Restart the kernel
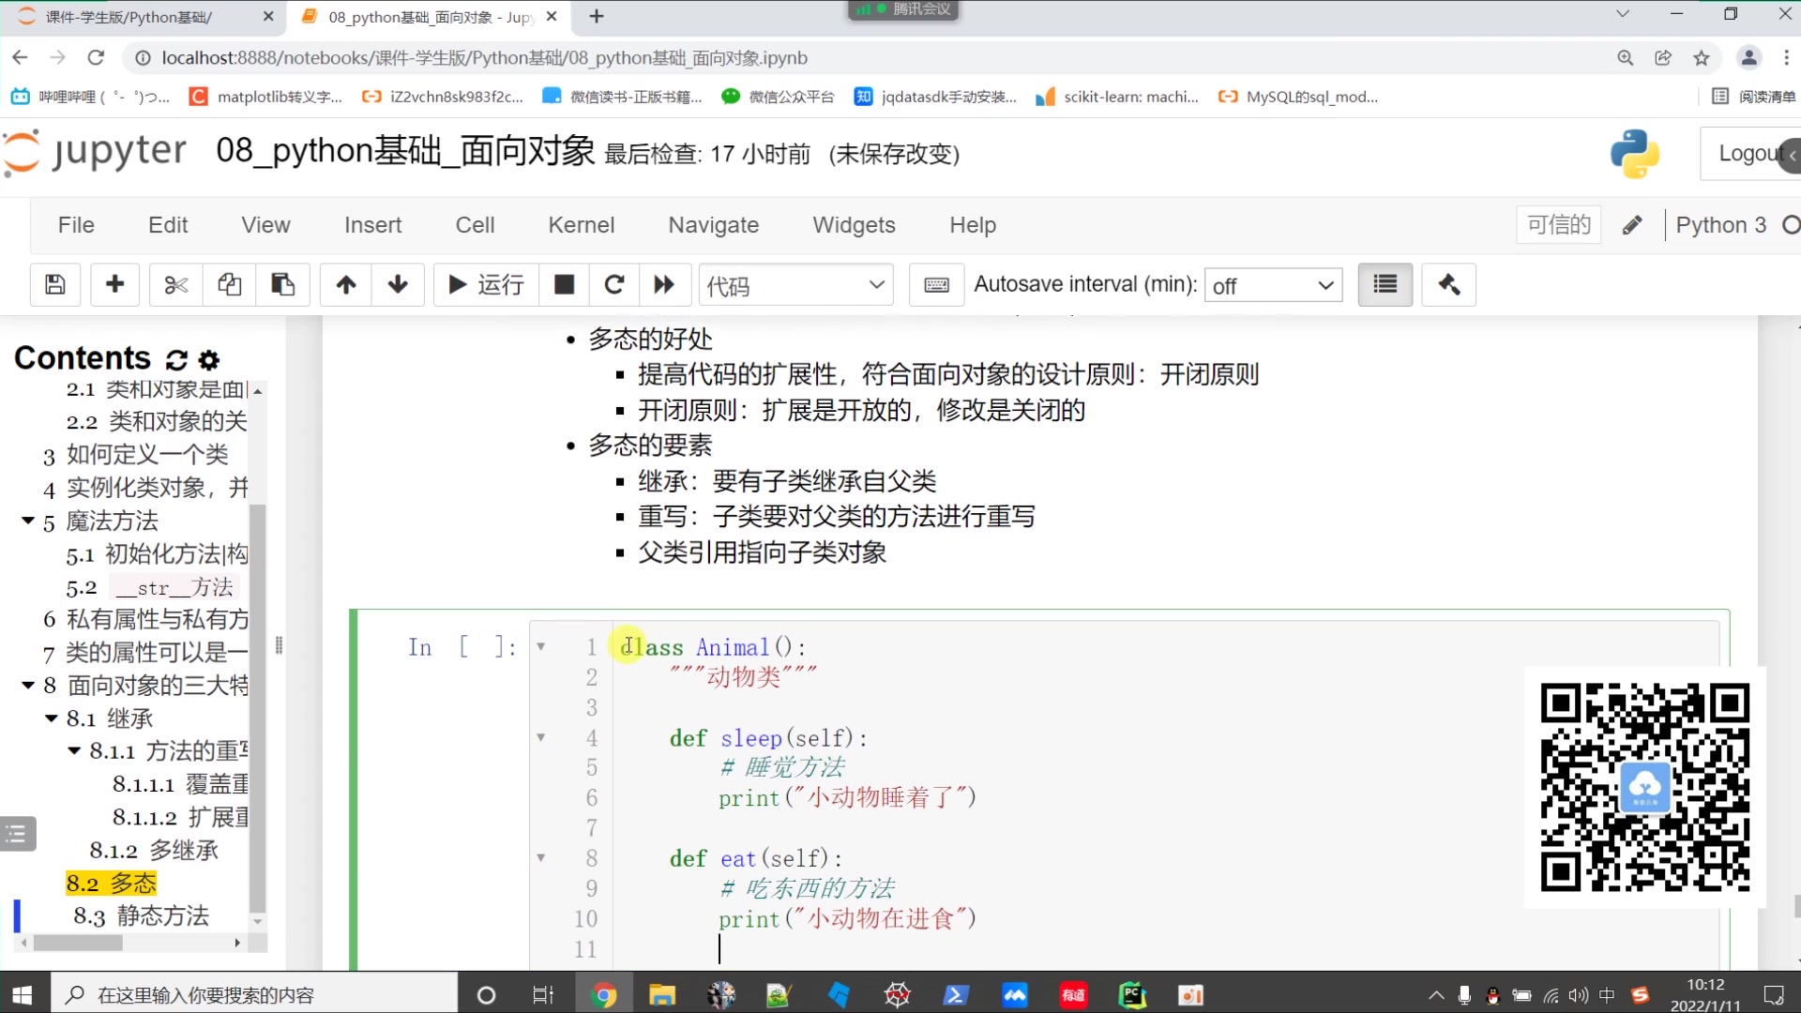The height and width of the screenshot is (1013, 1801). [614, 284]
